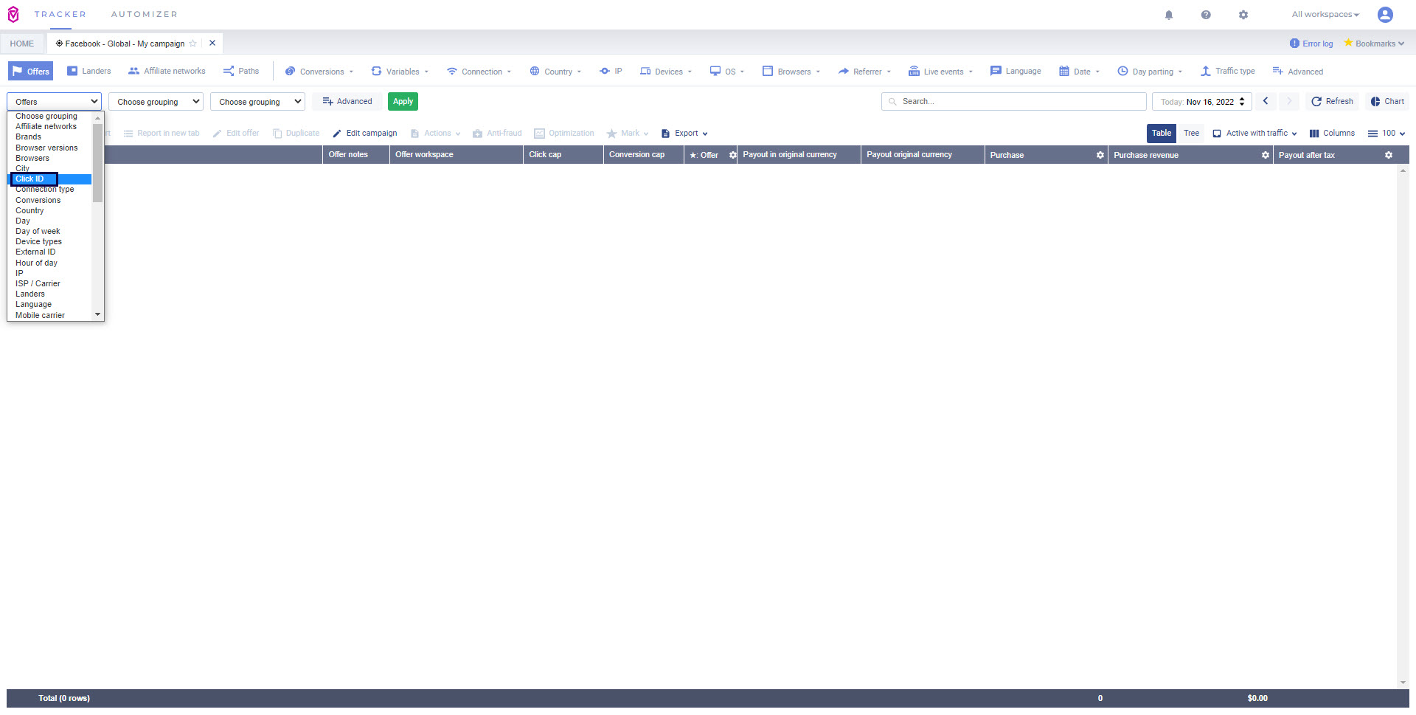Toggle Active with traffic filter
The image size is (1416, 715).
tap(1254, 134)
